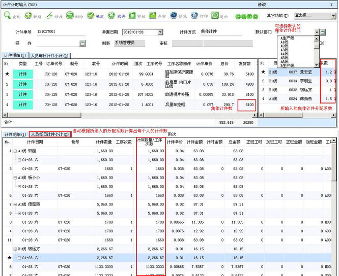Select 人员每日计件小计(2) tab in bottom pane
339x276 pixels.
pyautogui.click(x=50, y=134)
